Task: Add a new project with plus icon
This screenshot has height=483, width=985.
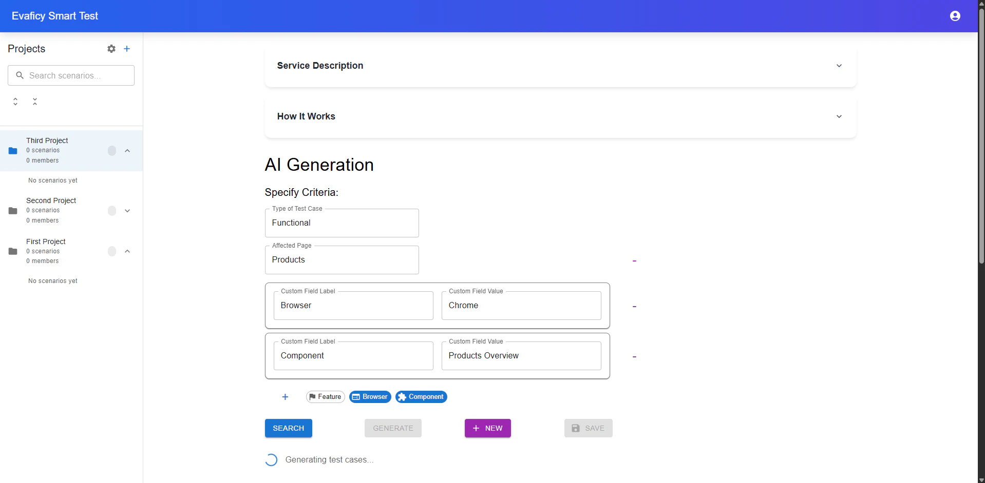Action: click(x=127, y=49)
